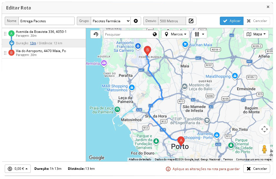Click Parque Fundação Serralves tree icon

(x=156, y=141)
